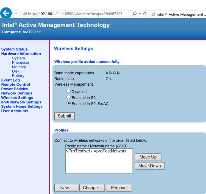Open the address bar dropdown arrow
The image size is (206, 194).
140,14
